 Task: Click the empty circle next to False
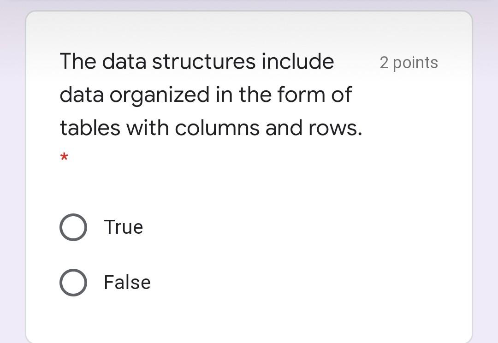point(73,282)
